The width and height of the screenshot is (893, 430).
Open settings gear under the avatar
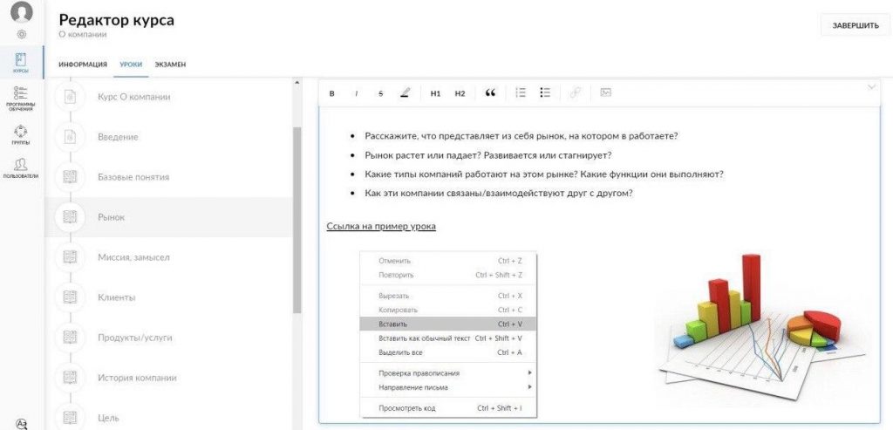click(x=21, y=34)
